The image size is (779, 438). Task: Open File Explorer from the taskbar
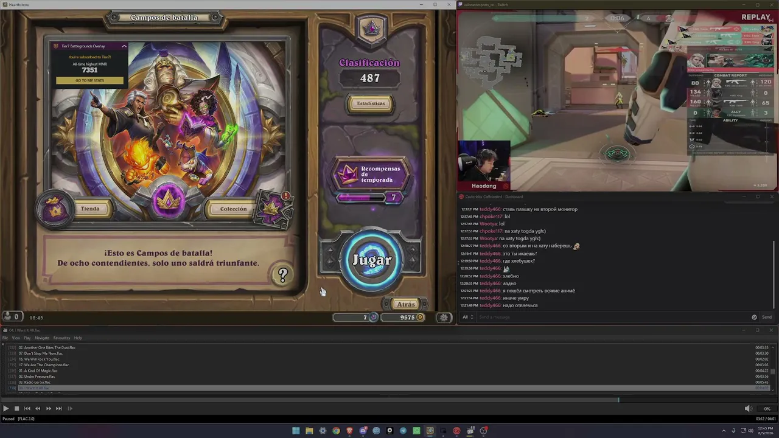(309, 431)
